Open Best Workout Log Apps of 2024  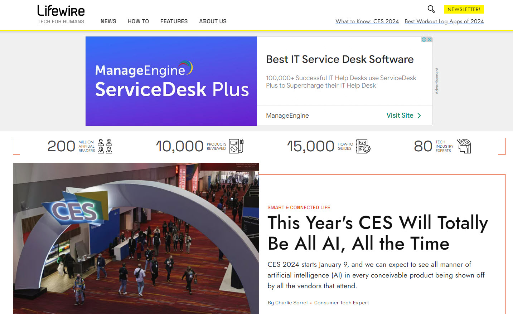[444, 21]
